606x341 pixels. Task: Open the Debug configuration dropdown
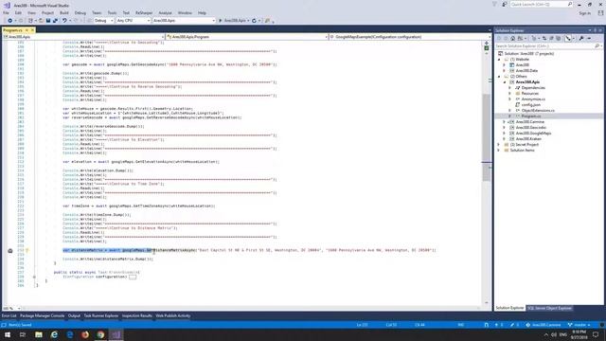[103, 21]
